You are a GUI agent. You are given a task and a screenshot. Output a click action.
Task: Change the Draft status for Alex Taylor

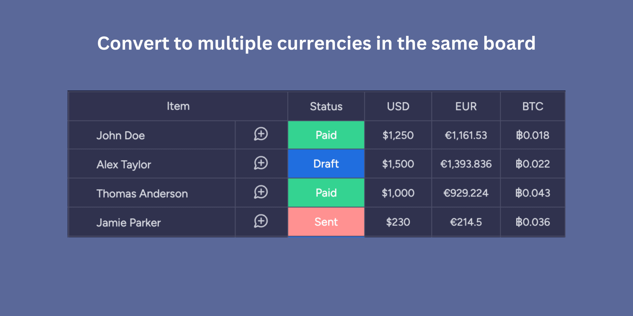326,164
